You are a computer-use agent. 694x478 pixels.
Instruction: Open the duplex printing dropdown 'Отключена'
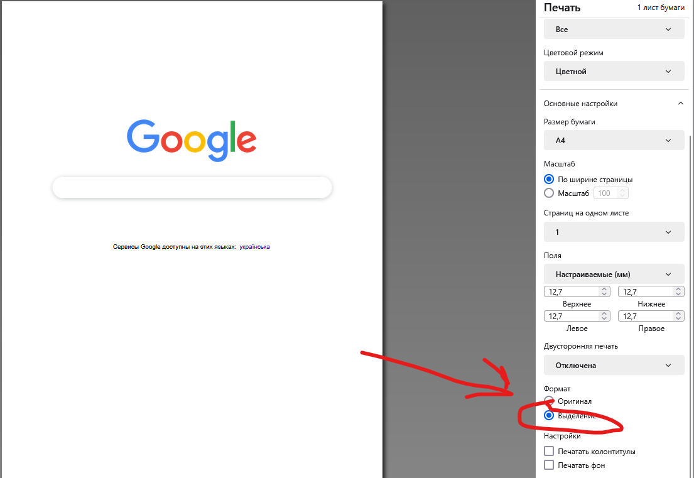(x=614, y=366)
